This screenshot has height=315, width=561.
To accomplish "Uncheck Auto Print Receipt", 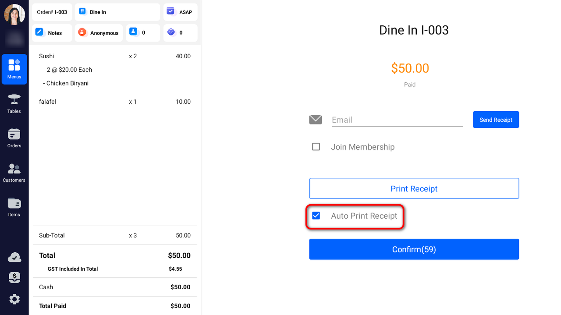I will coord(316,216).
